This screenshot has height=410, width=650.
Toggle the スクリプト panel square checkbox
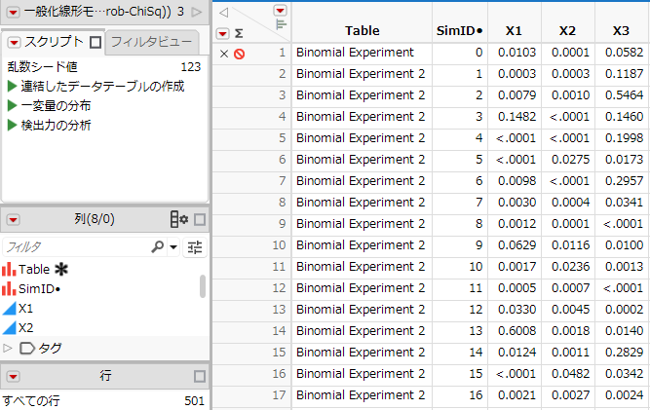coord(96,42)
